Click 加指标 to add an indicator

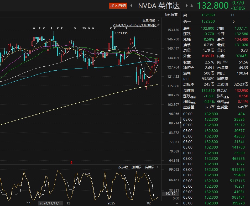(x=136, y=167)
